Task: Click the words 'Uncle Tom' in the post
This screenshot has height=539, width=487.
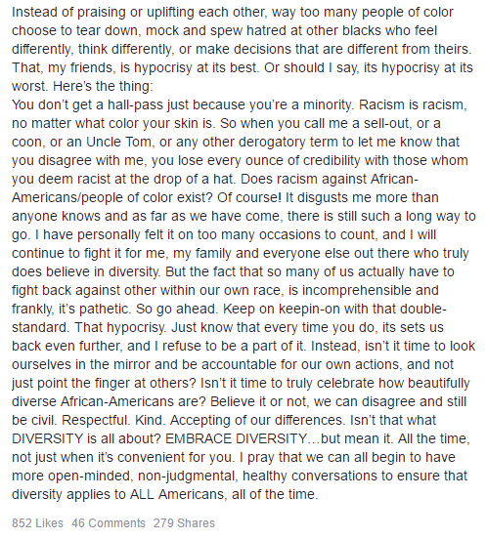Action: coord(118,142)
